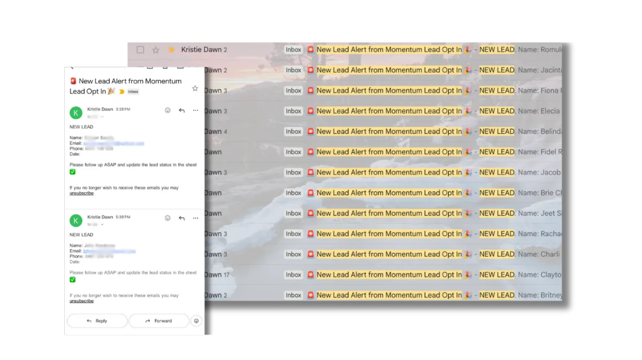The height and width of the screenshot is (360, 642).
Task: Open the lead email naming Jeet
Action: point(383,213)
